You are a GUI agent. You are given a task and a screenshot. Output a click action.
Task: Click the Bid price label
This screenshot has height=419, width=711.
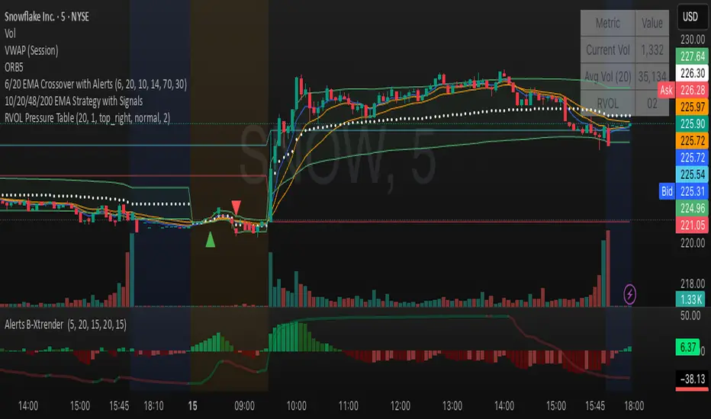click(667, 192)
